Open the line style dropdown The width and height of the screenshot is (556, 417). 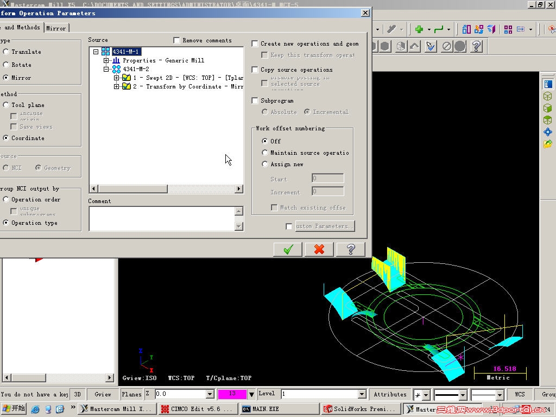coord(463,395)
